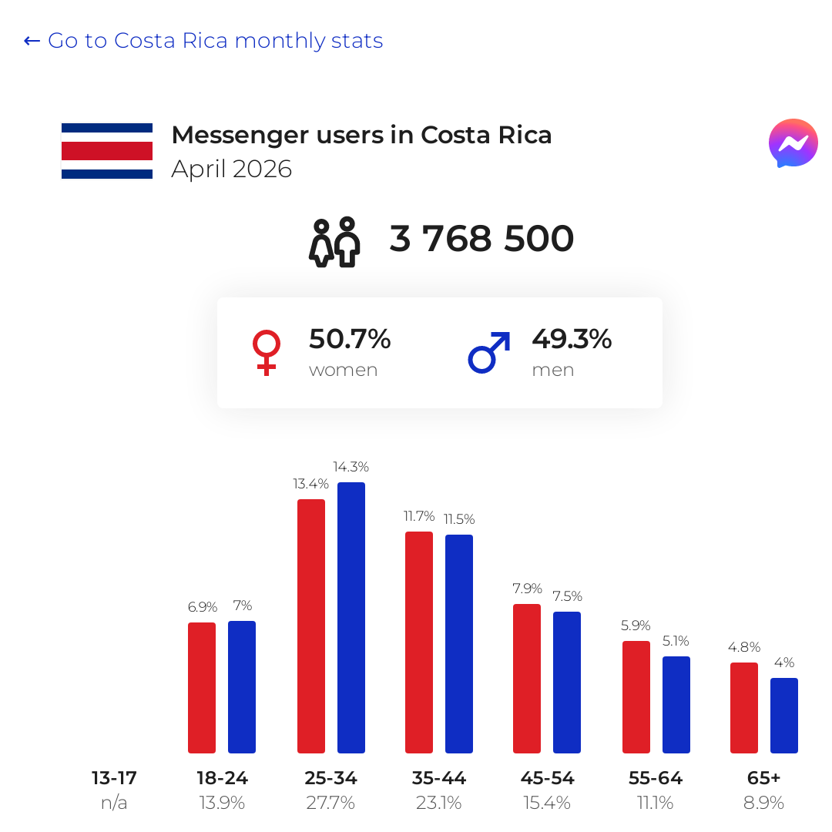Click the people icon beside the total users number

(x=335, y=242)
